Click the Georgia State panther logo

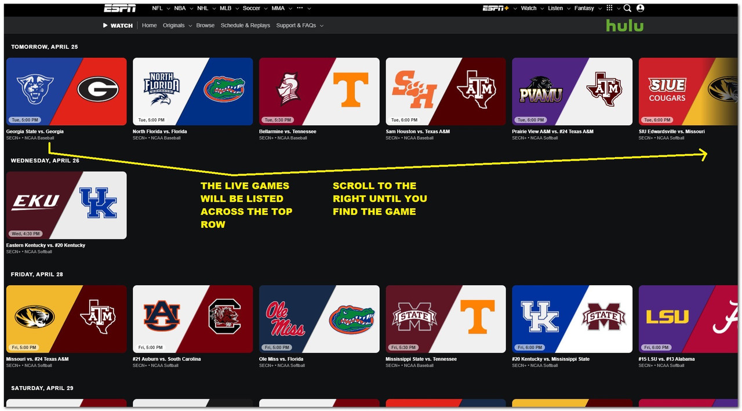[35, 90]
